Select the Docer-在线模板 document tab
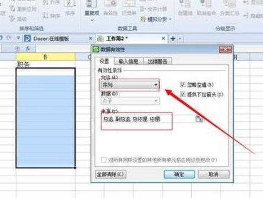This screenshot has height=198, width=263. click(x=51, y=38)
